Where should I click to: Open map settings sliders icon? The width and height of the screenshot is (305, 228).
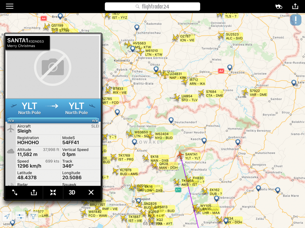(20, 216)
